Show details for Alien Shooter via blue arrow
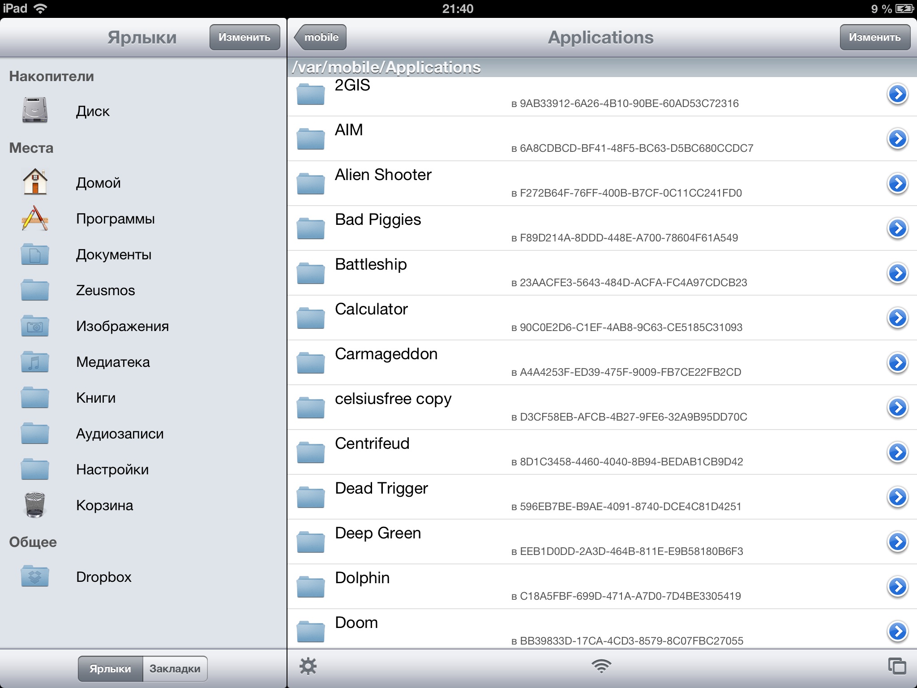Screen dimensions: 917x688 click(x=897, y=184)
